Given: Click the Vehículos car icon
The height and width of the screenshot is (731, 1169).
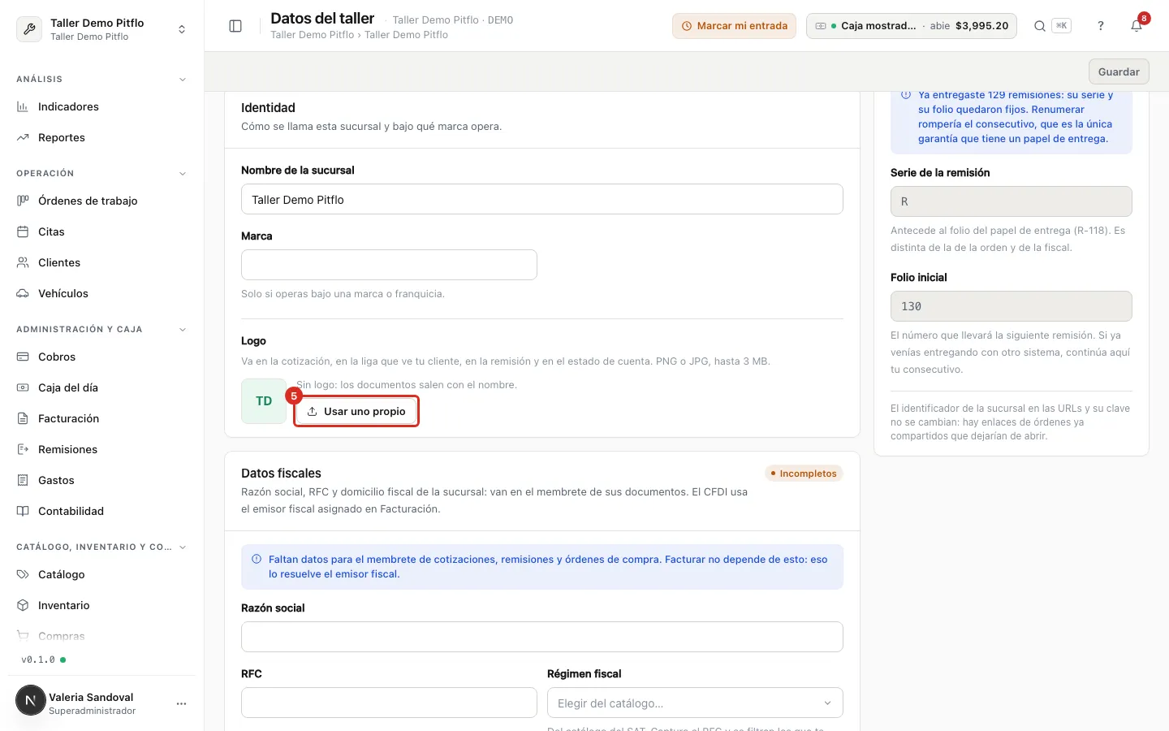Looking at the screenshot, I should pyautogui.click(x=23, y=293).
